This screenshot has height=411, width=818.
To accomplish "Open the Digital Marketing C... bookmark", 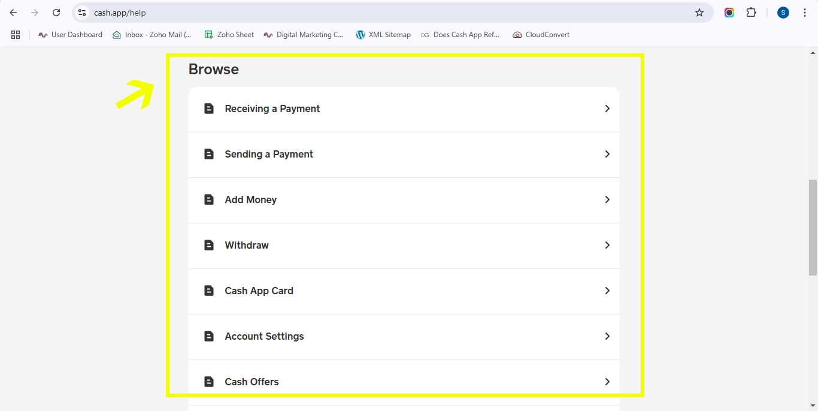I will [304, 35].
